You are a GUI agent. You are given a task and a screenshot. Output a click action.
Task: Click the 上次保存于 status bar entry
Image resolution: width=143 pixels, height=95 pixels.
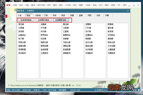pyautogui.click(x=101, y=90)
